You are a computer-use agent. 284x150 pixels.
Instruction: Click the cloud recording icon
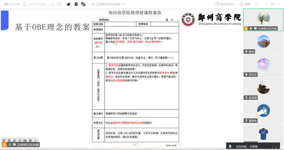coord(69,4)
